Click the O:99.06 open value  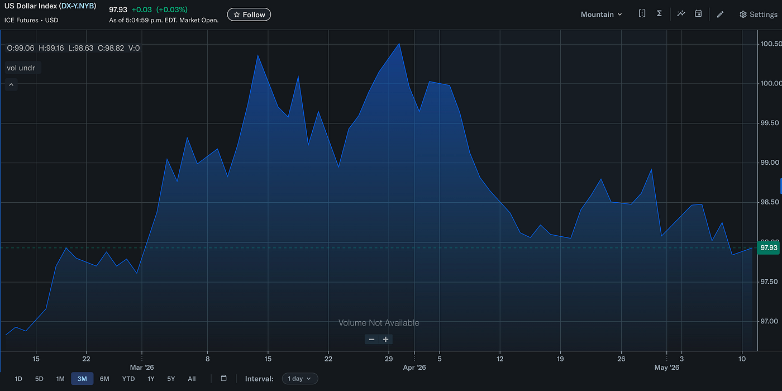20,48
